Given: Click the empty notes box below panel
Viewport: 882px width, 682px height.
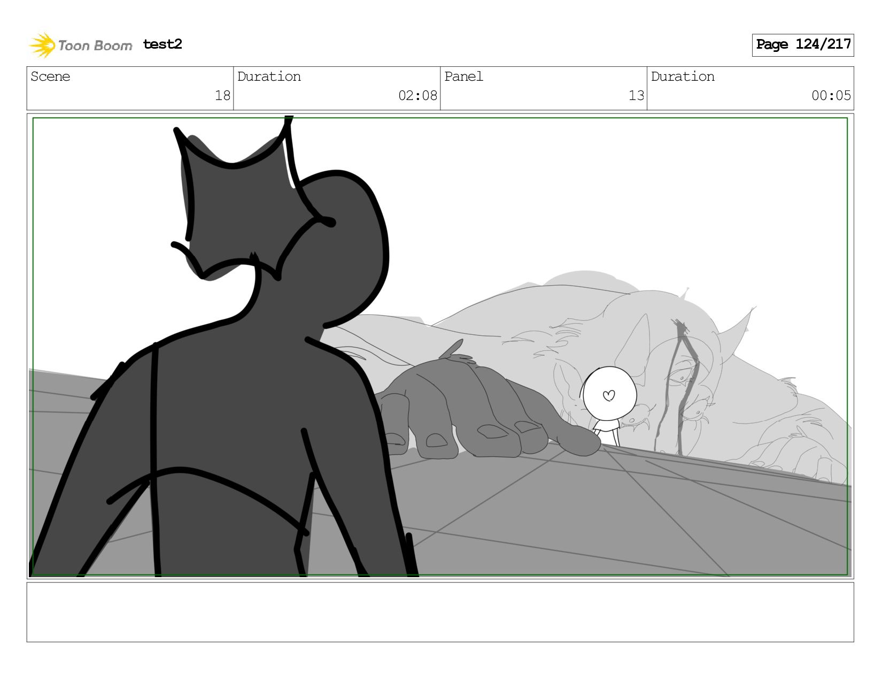Looking at the screenshot, I should pyautogui.click(x=440, y=612).
